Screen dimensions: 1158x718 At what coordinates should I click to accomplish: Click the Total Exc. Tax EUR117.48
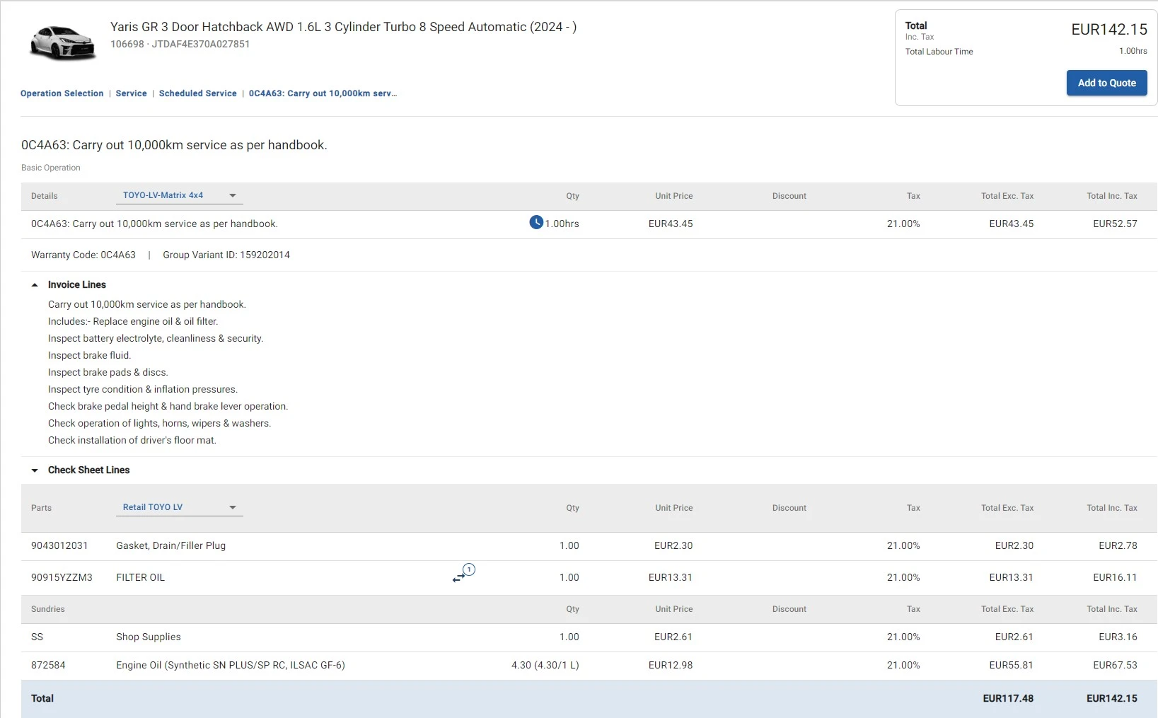(x=1008, y=698)
